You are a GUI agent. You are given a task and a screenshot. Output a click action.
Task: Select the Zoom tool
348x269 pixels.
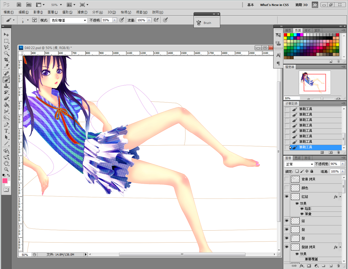tap(6, 170)
